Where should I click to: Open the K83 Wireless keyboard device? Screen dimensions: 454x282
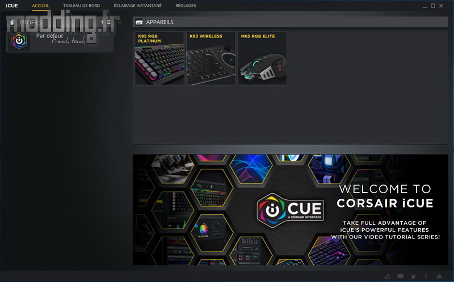(x=211, y=58)
